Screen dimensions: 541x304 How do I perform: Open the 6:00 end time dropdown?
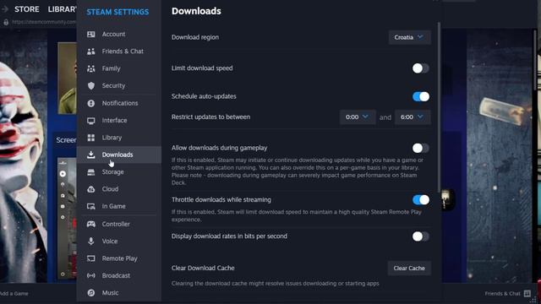click(x=413, y=117)
